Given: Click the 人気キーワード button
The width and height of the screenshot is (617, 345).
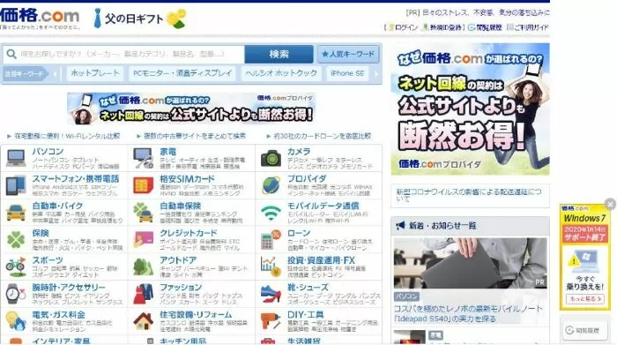Looking at the screenshot, I should (x=348, y=54).
